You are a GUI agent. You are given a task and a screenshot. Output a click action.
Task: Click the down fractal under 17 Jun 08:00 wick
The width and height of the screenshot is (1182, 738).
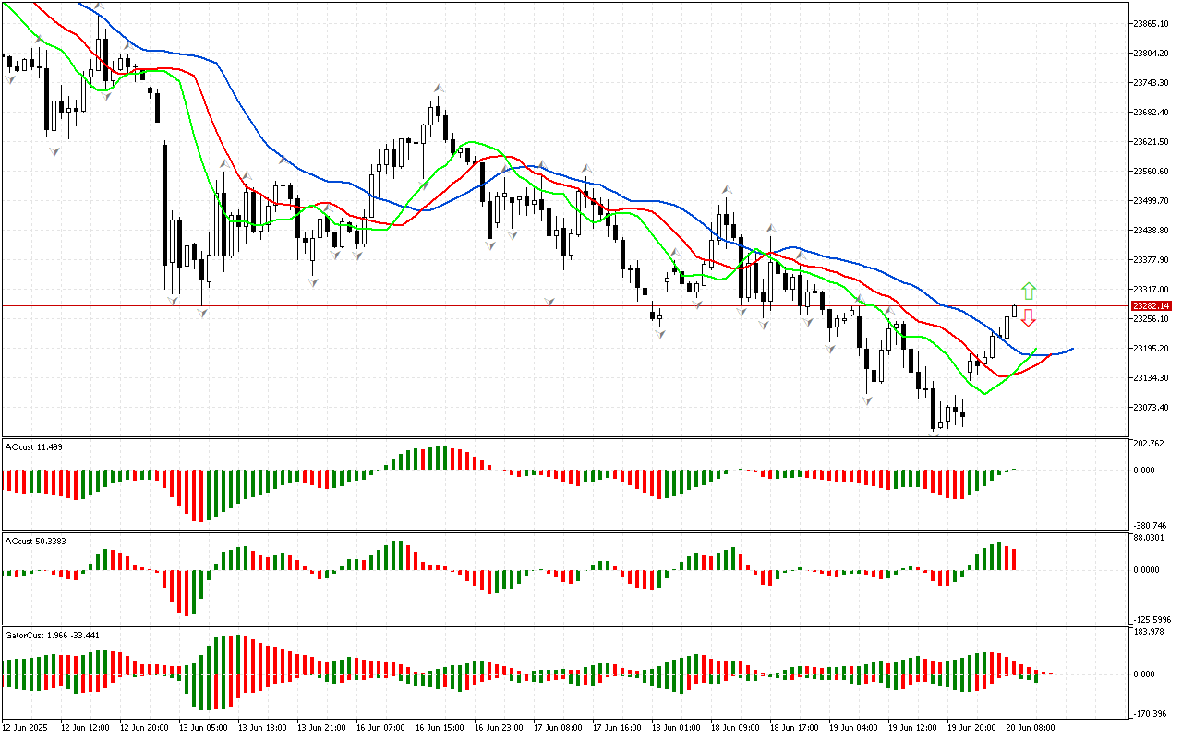point(549,301)
